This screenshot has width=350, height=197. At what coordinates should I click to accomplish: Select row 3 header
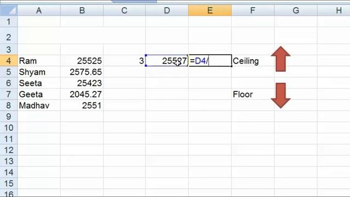click(x=9, y=49)
